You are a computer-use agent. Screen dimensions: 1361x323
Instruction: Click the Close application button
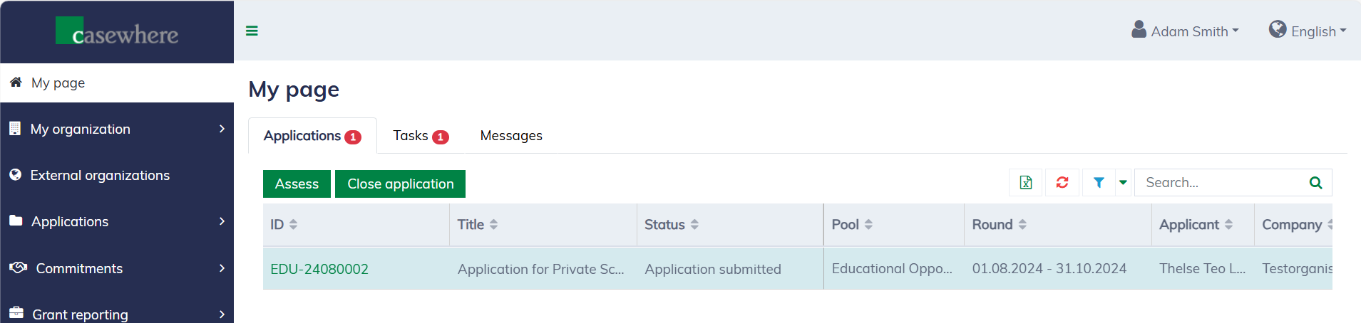[x=400, y=184]
